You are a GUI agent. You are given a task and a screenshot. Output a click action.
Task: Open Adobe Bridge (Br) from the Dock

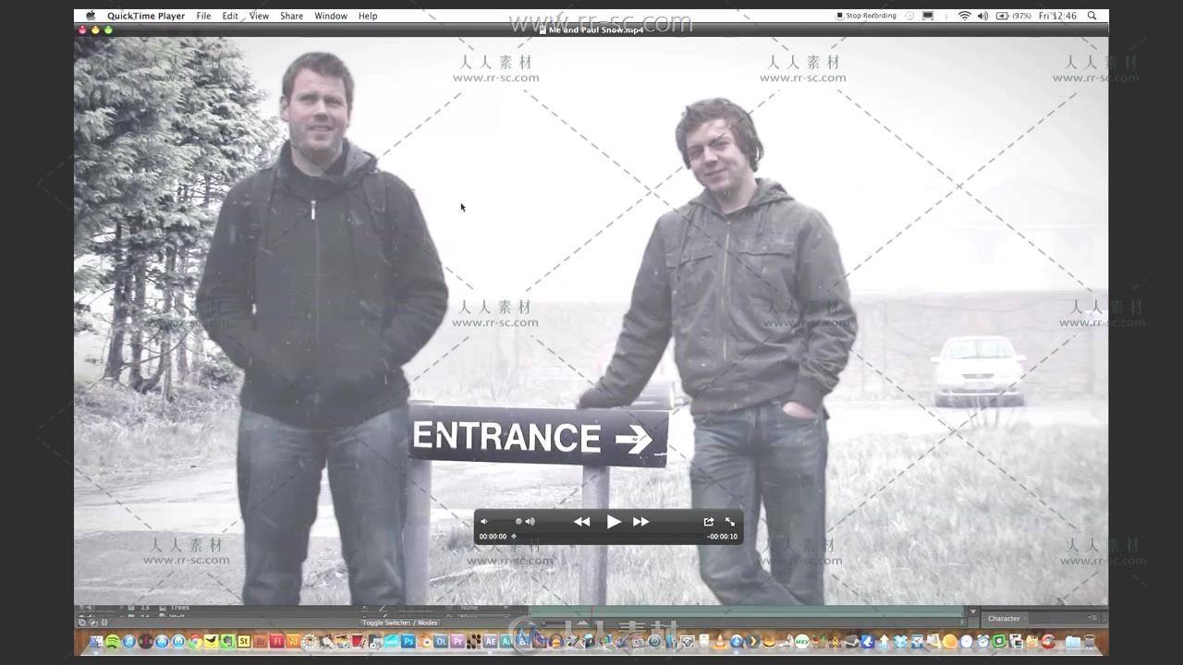click(x=261, y=641)
